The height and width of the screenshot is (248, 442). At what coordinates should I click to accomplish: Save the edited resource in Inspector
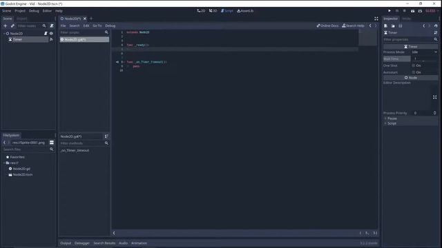coord(401,25)
